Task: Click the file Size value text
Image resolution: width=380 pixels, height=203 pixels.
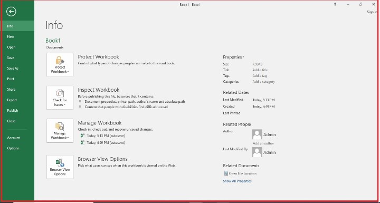Action: tap(258, 64)
